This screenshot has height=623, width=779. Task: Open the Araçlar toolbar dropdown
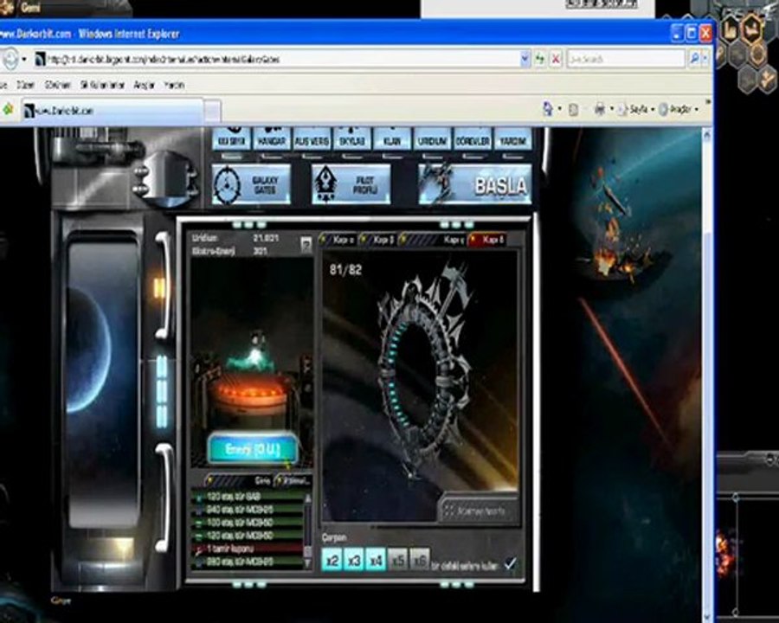pos(678,109)
